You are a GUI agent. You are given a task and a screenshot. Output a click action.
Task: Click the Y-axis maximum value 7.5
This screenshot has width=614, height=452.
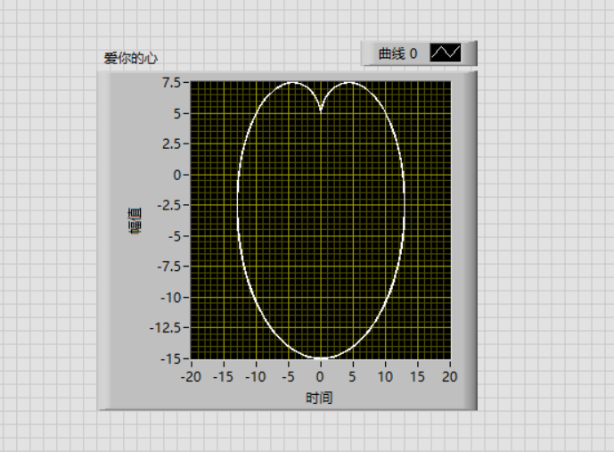click(x=171, y=83)
